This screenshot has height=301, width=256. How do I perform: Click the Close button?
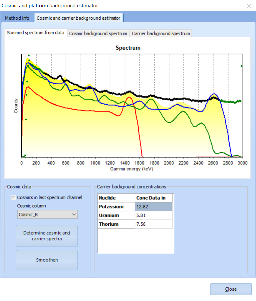tap(230, 289)
